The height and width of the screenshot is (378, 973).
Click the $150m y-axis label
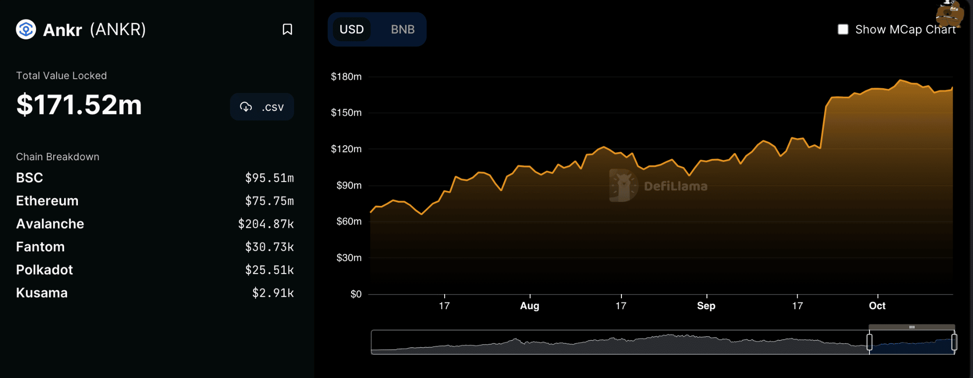[x=346, y=113]
